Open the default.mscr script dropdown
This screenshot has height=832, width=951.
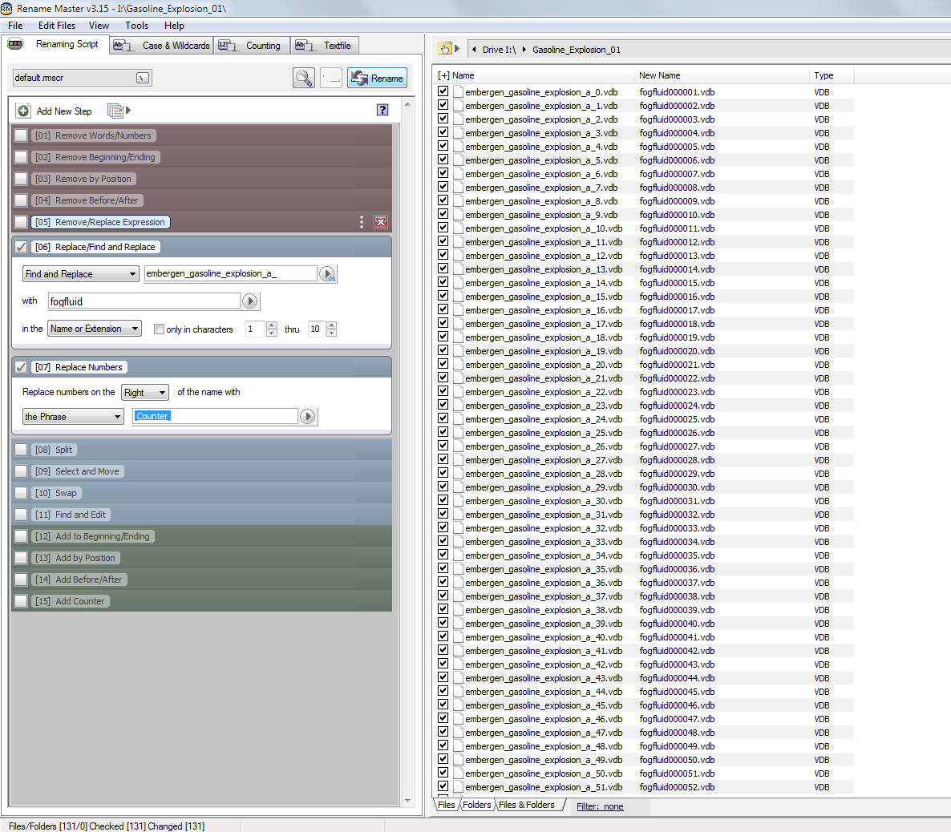pyautogui.click(x=143, y=78)
